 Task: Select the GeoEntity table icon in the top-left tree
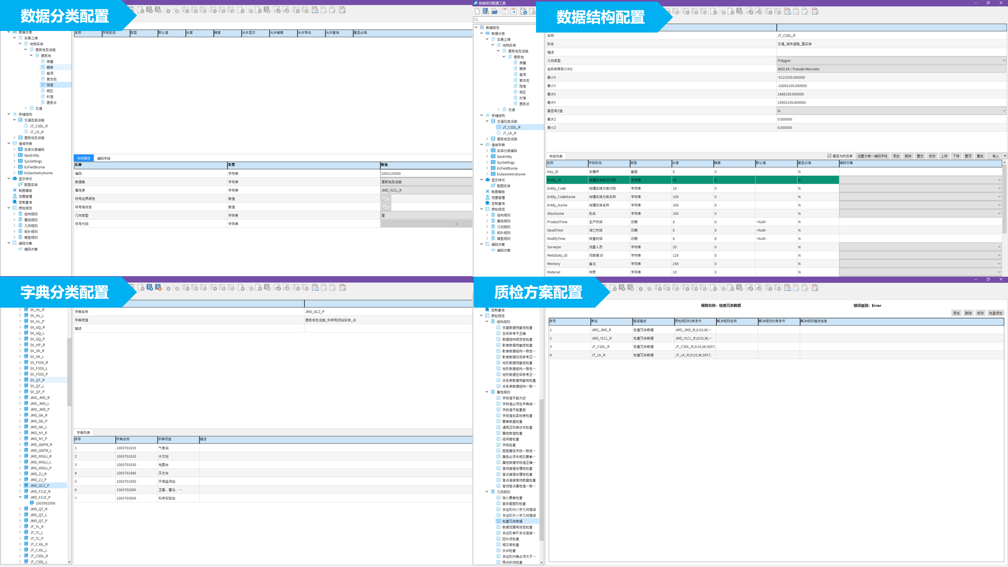(20, 155)
